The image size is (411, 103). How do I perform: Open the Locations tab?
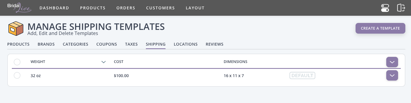pyautogui.click(x=186, y=44)
